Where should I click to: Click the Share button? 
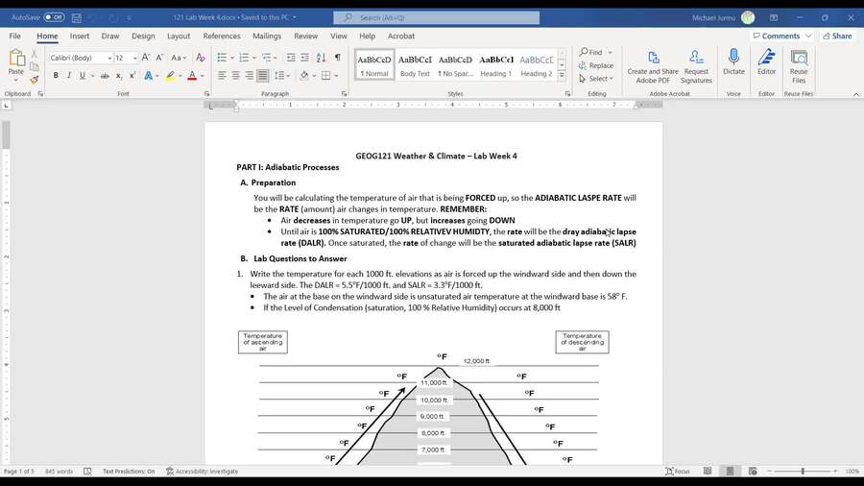(x=837, y=36)
